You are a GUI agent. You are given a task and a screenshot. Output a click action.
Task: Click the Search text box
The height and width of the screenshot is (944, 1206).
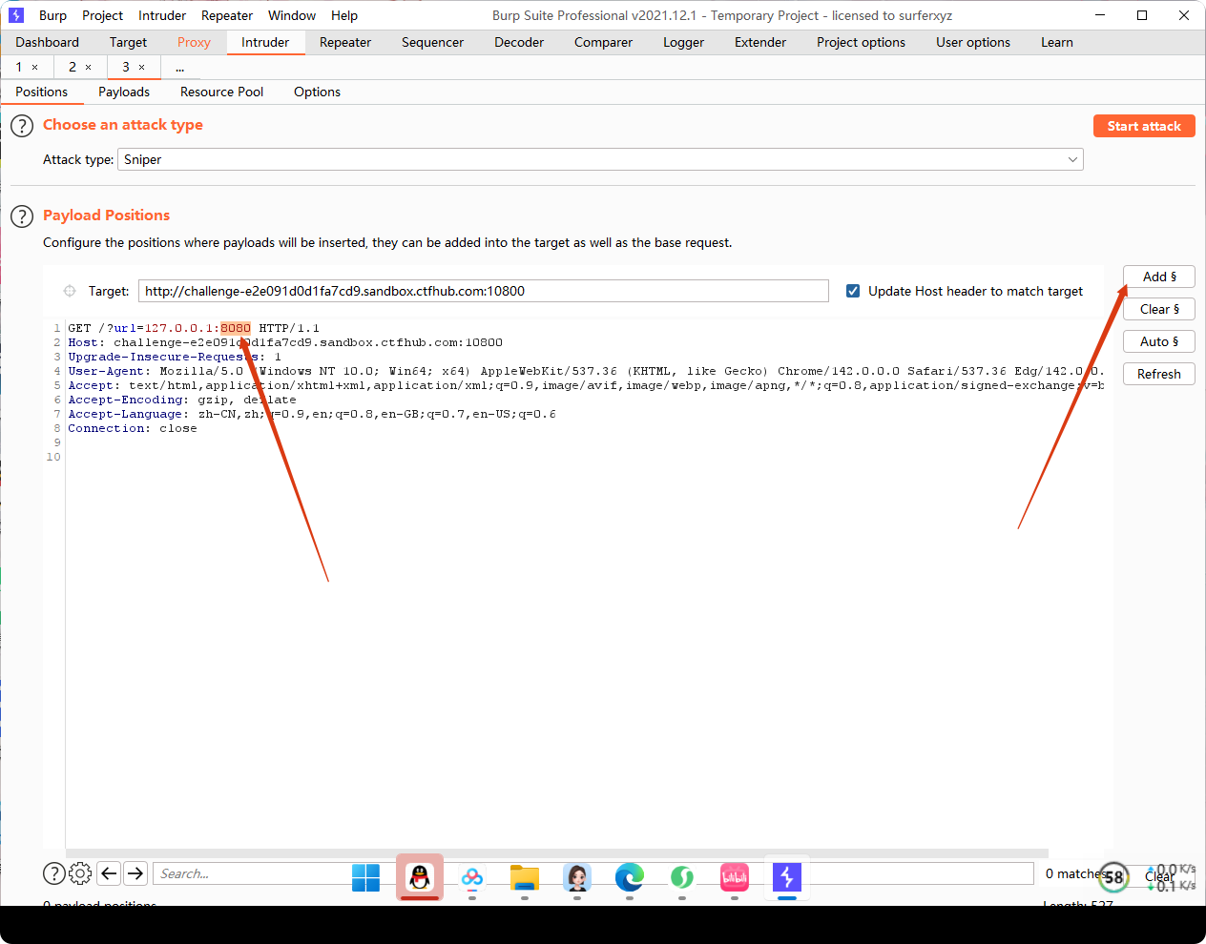click(593, 873)
